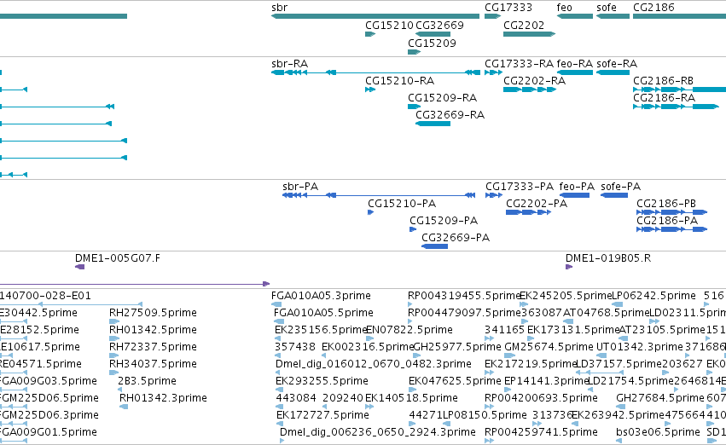
Task: Click the CG15210-RA transcript label
Action: [x=400, y=81]
